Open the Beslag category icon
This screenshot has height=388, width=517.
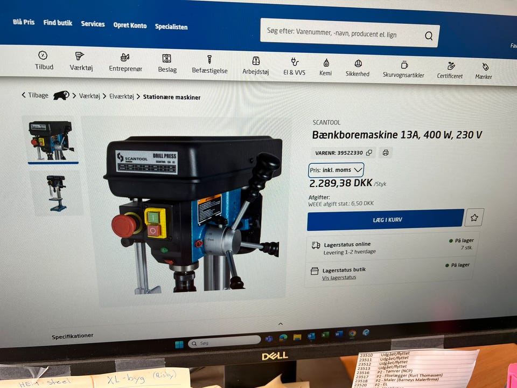point(166,58)
